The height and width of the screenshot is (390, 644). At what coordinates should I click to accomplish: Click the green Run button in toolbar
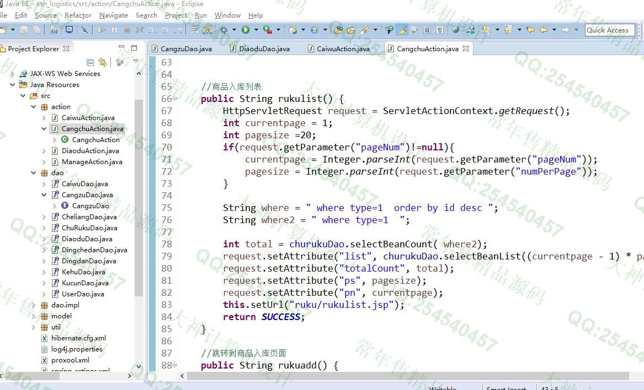tap(245, 30)
